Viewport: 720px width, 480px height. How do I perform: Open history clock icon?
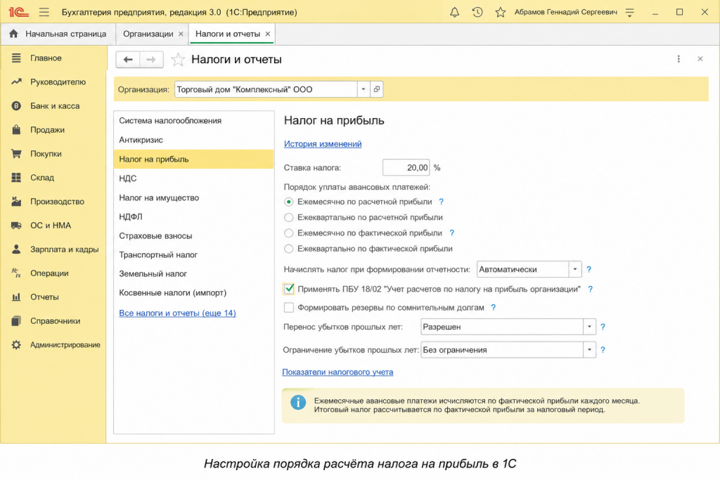coord(477,13)
